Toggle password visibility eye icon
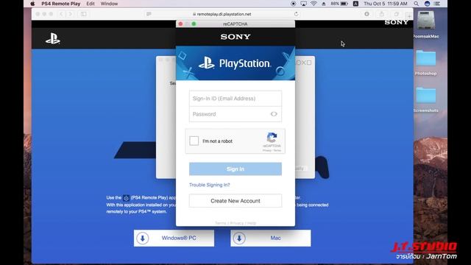Screen dimensions: 471x265 tap(274, 114)
